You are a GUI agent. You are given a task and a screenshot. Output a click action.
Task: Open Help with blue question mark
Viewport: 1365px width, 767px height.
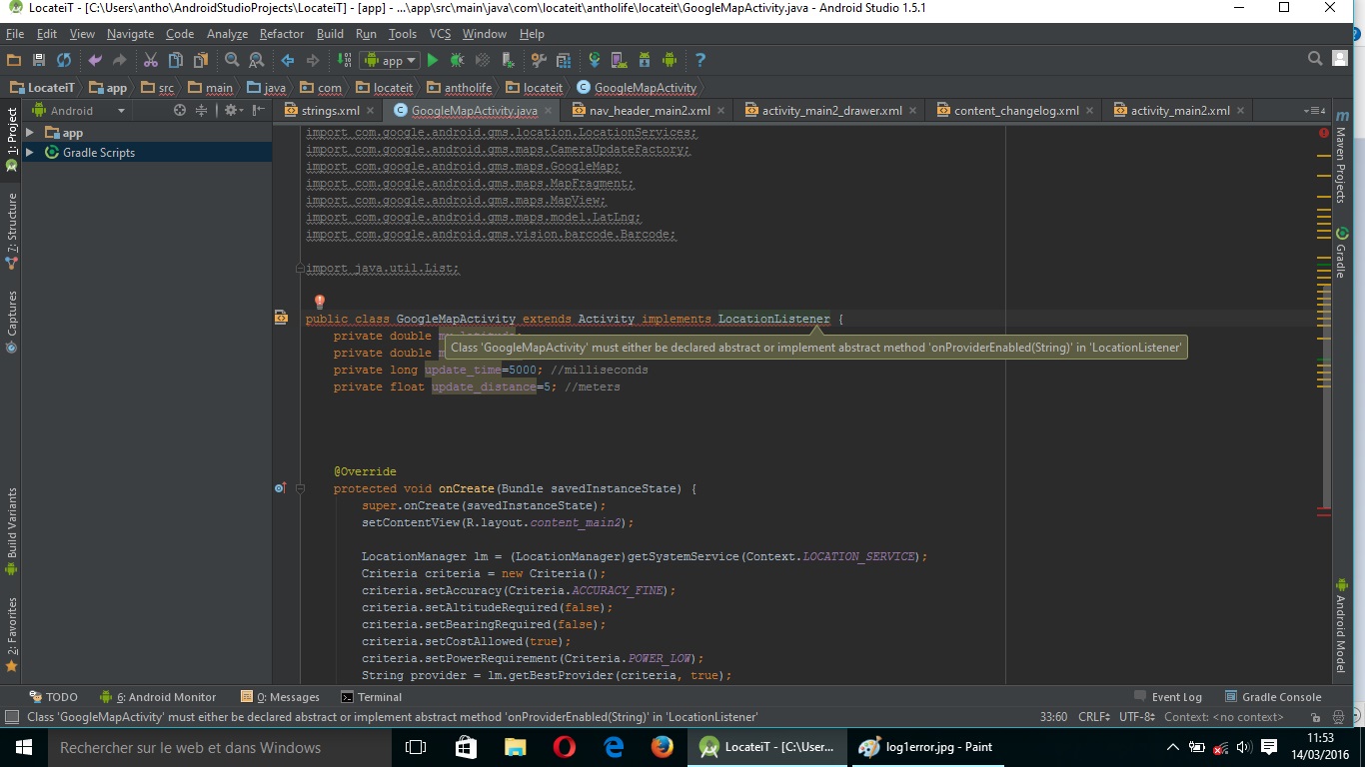coord(700,60)
